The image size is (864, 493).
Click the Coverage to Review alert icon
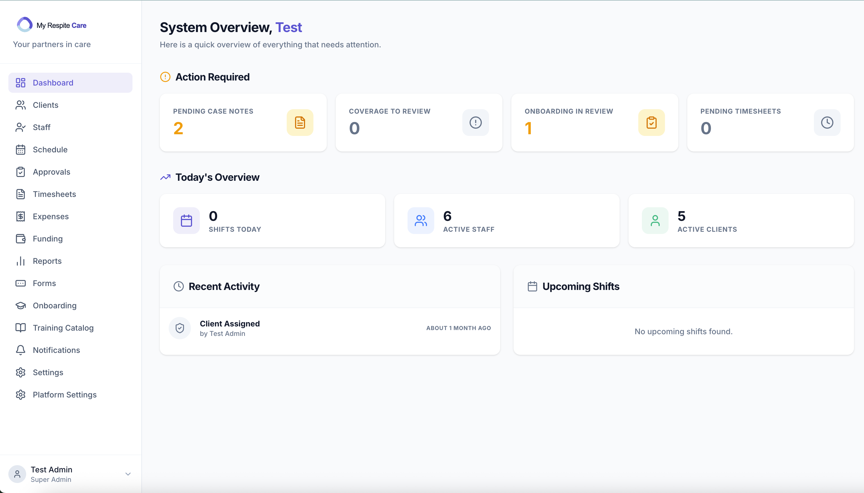[476, 123]
